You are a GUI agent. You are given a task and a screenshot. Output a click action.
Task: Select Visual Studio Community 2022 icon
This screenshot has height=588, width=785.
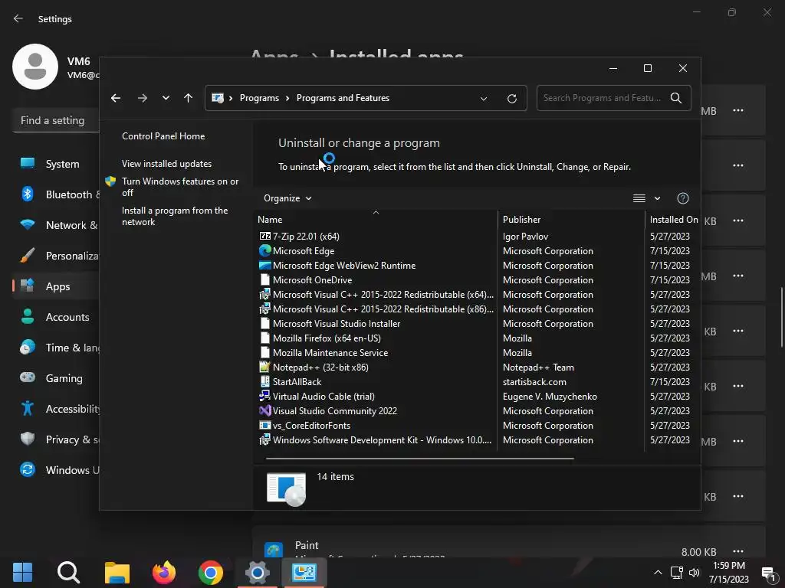(264, 410)
